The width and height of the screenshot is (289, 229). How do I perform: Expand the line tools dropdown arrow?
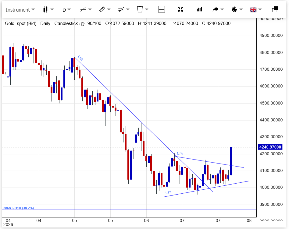pos(90,9)
